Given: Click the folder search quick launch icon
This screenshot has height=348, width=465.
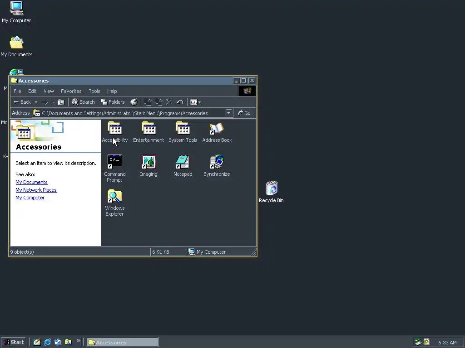Looking at the screenshot, I should [x=68, y=342].
